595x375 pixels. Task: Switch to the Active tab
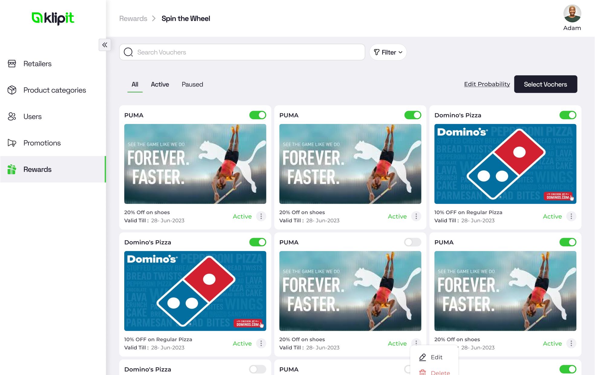point(160,84)
